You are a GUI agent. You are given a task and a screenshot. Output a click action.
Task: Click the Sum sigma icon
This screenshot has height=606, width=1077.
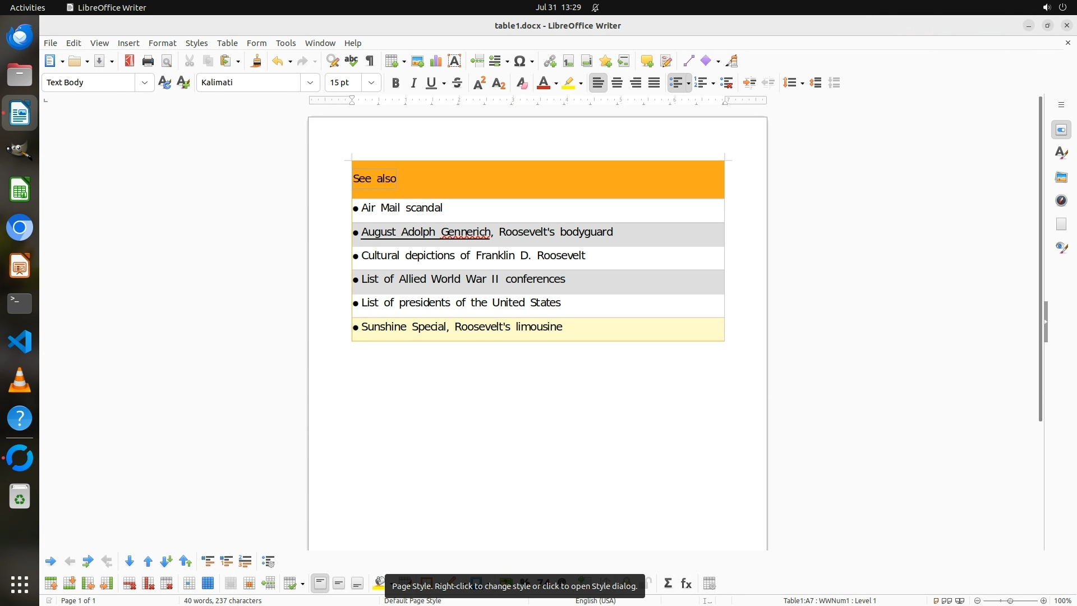(x=668, y=584)
